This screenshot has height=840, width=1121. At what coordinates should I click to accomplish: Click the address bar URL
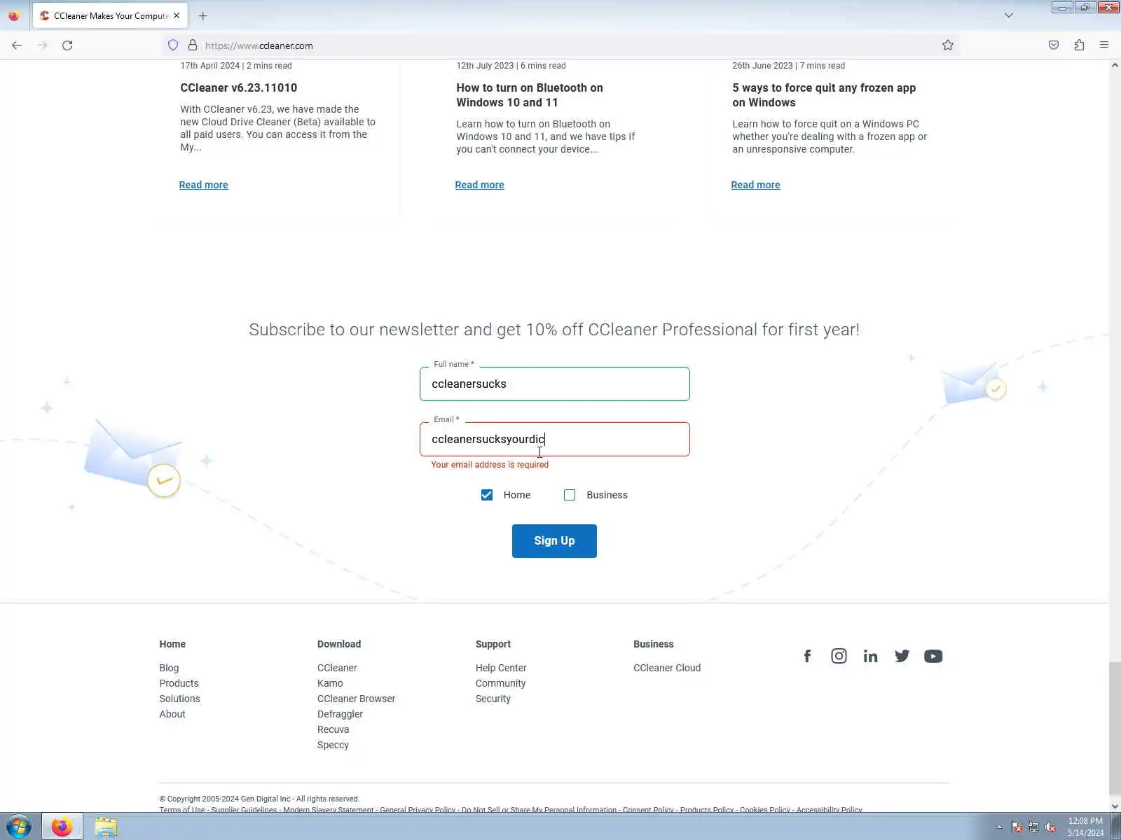tap(259, 45)
